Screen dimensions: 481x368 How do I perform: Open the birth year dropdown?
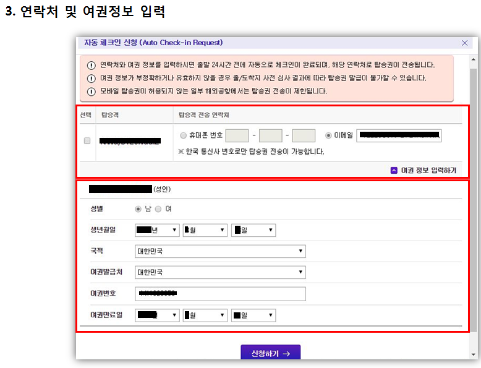[x=157, y=230]
